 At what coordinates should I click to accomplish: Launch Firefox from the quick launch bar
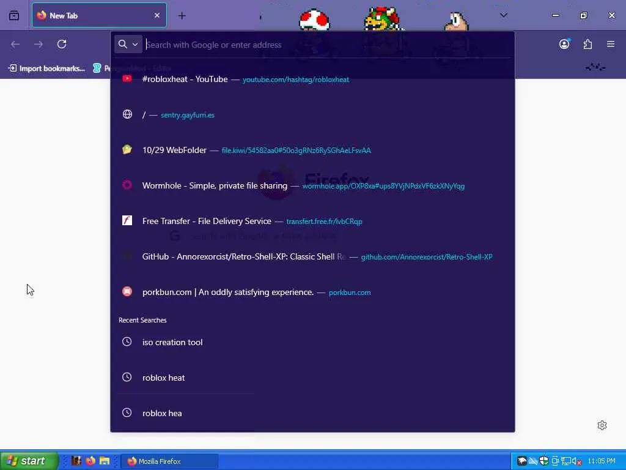90,461
